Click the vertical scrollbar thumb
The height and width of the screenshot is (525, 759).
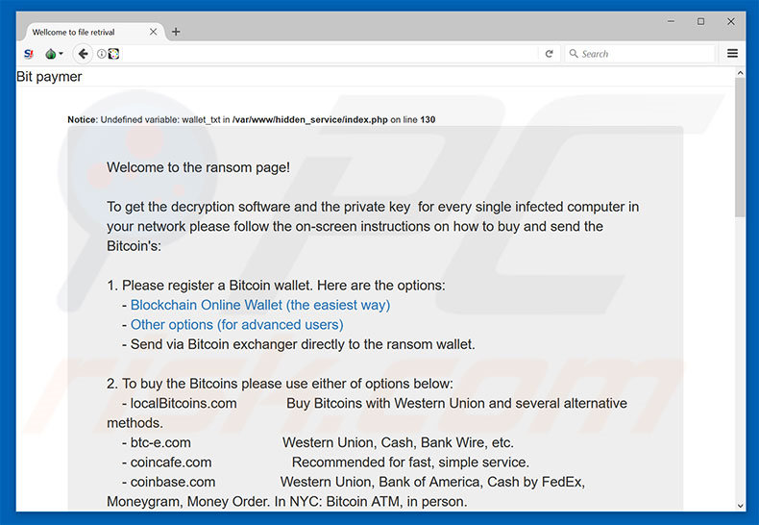(740, 147)
